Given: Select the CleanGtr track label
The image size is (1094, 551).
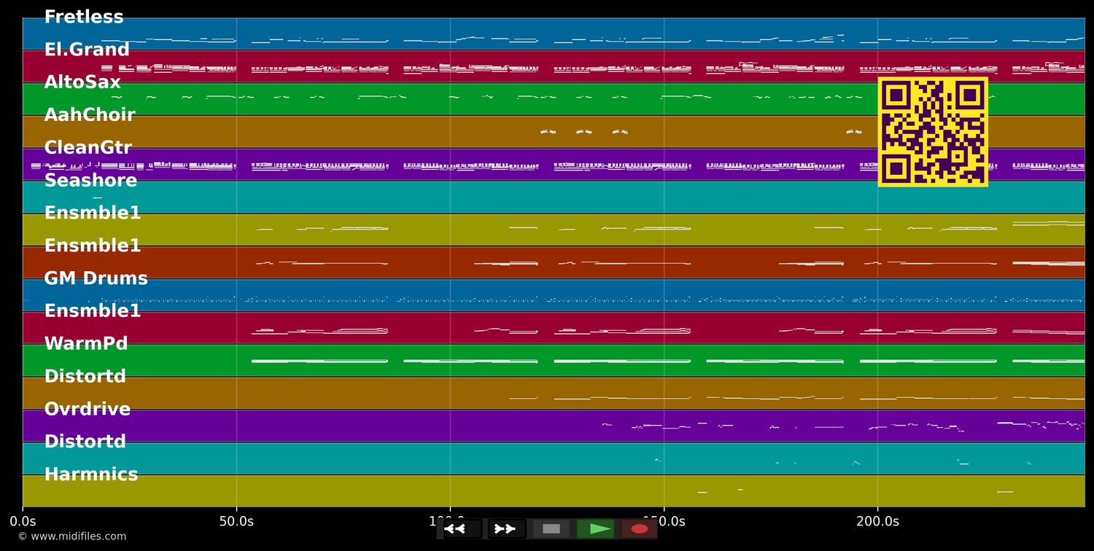Looking at the screenshot, I should 88,148.
